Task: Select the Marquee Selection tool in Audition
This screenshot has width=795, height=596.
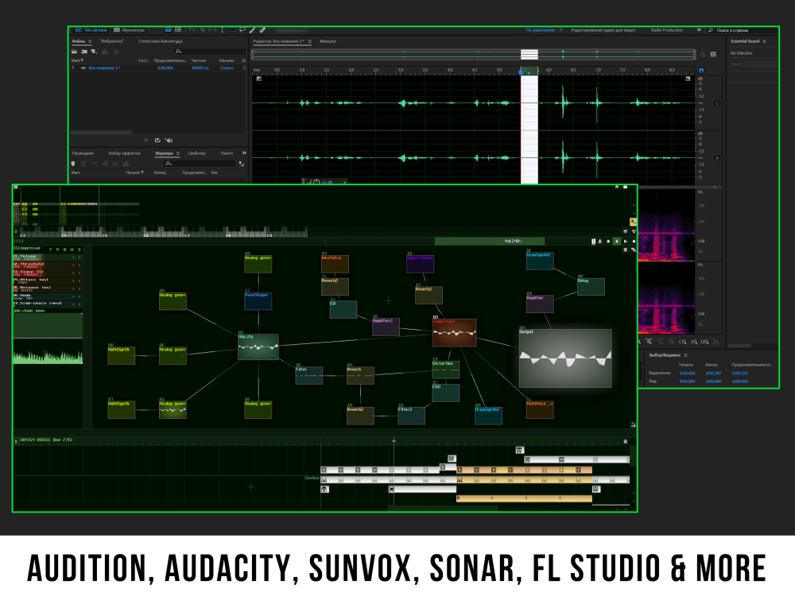Action: tap(232, 30)
